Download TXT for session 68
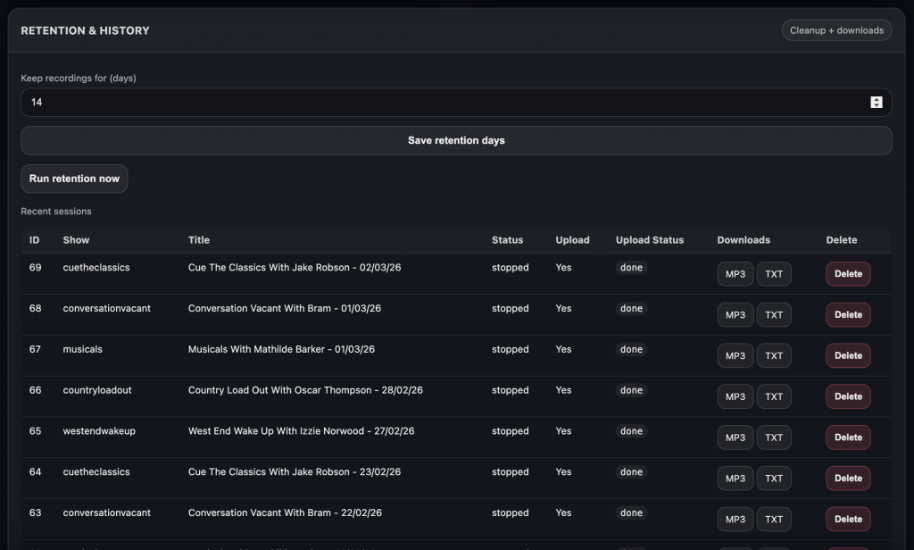The width and height of the screenshot is (914, 550). tap(774, 315)
